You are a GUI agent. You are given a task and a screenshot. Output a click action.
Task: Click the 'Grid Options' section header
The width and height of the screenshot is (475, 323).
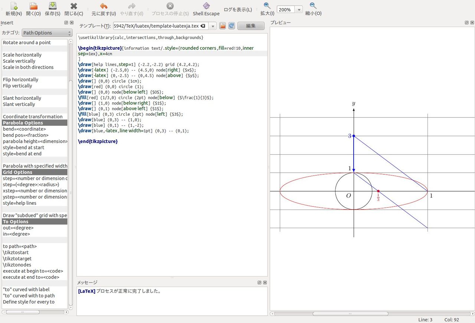(x=35, y=172)
